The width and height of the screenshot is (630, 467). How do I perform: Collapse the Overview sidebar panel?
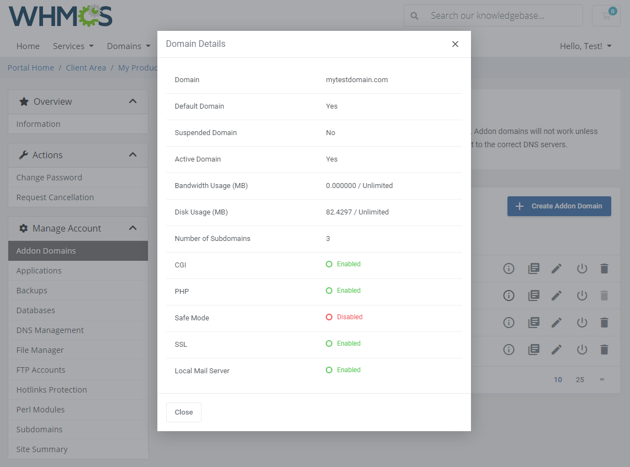click(133, 101)
